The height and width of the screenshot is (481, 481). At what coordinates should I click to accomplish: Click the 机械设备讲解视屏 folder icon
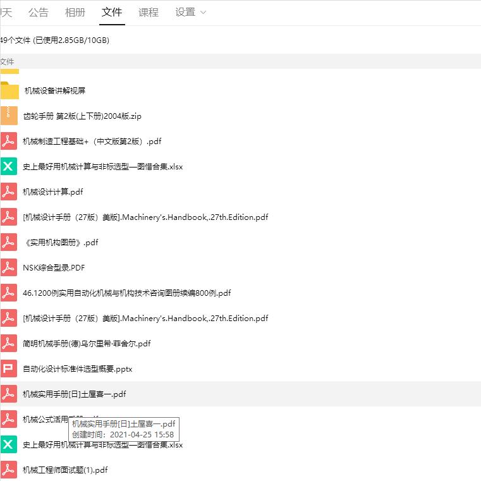click(x=9, y=90)
